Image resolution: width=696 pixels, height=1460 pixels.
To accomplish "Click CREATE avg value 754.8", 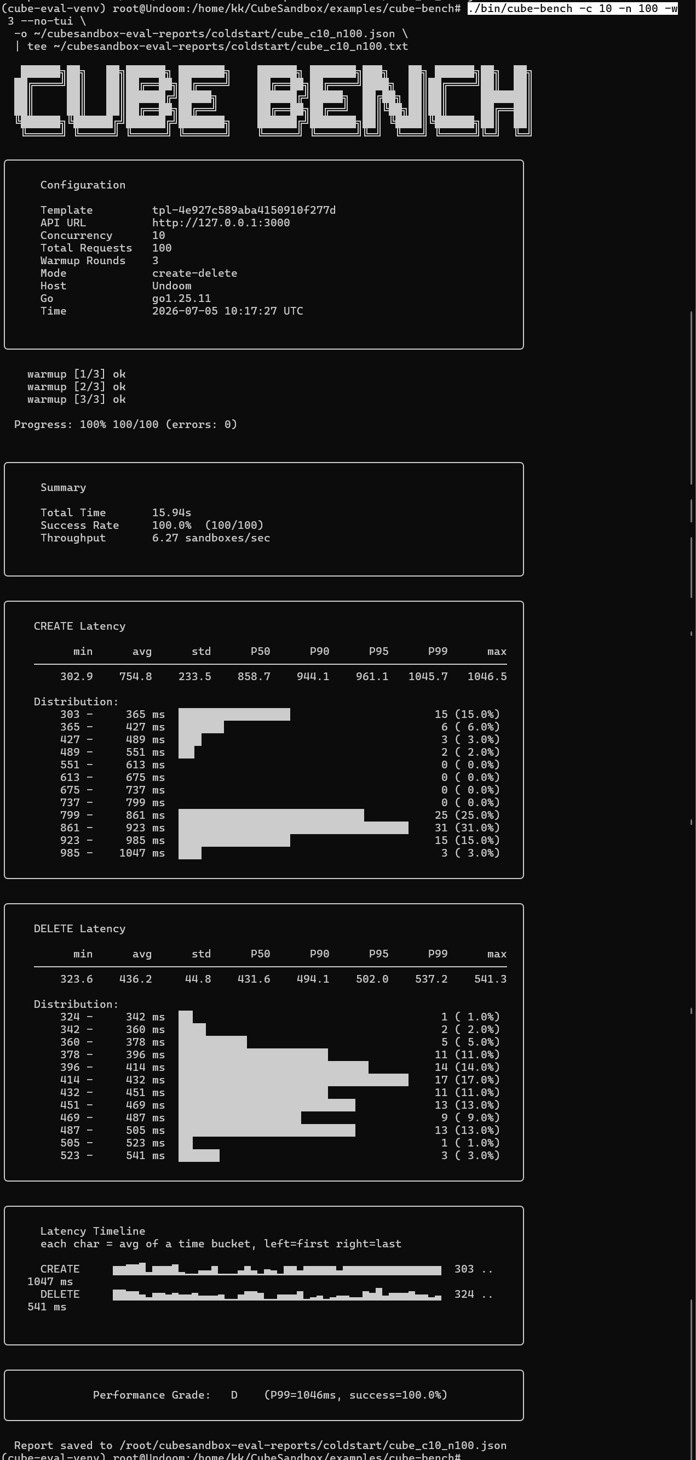I will click(x=135, y=676).
